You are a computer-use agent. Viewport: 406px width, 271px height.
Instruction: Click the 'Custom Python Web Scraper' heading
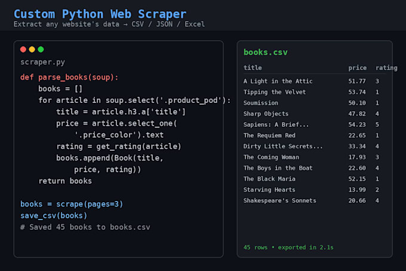coord(100,14)
